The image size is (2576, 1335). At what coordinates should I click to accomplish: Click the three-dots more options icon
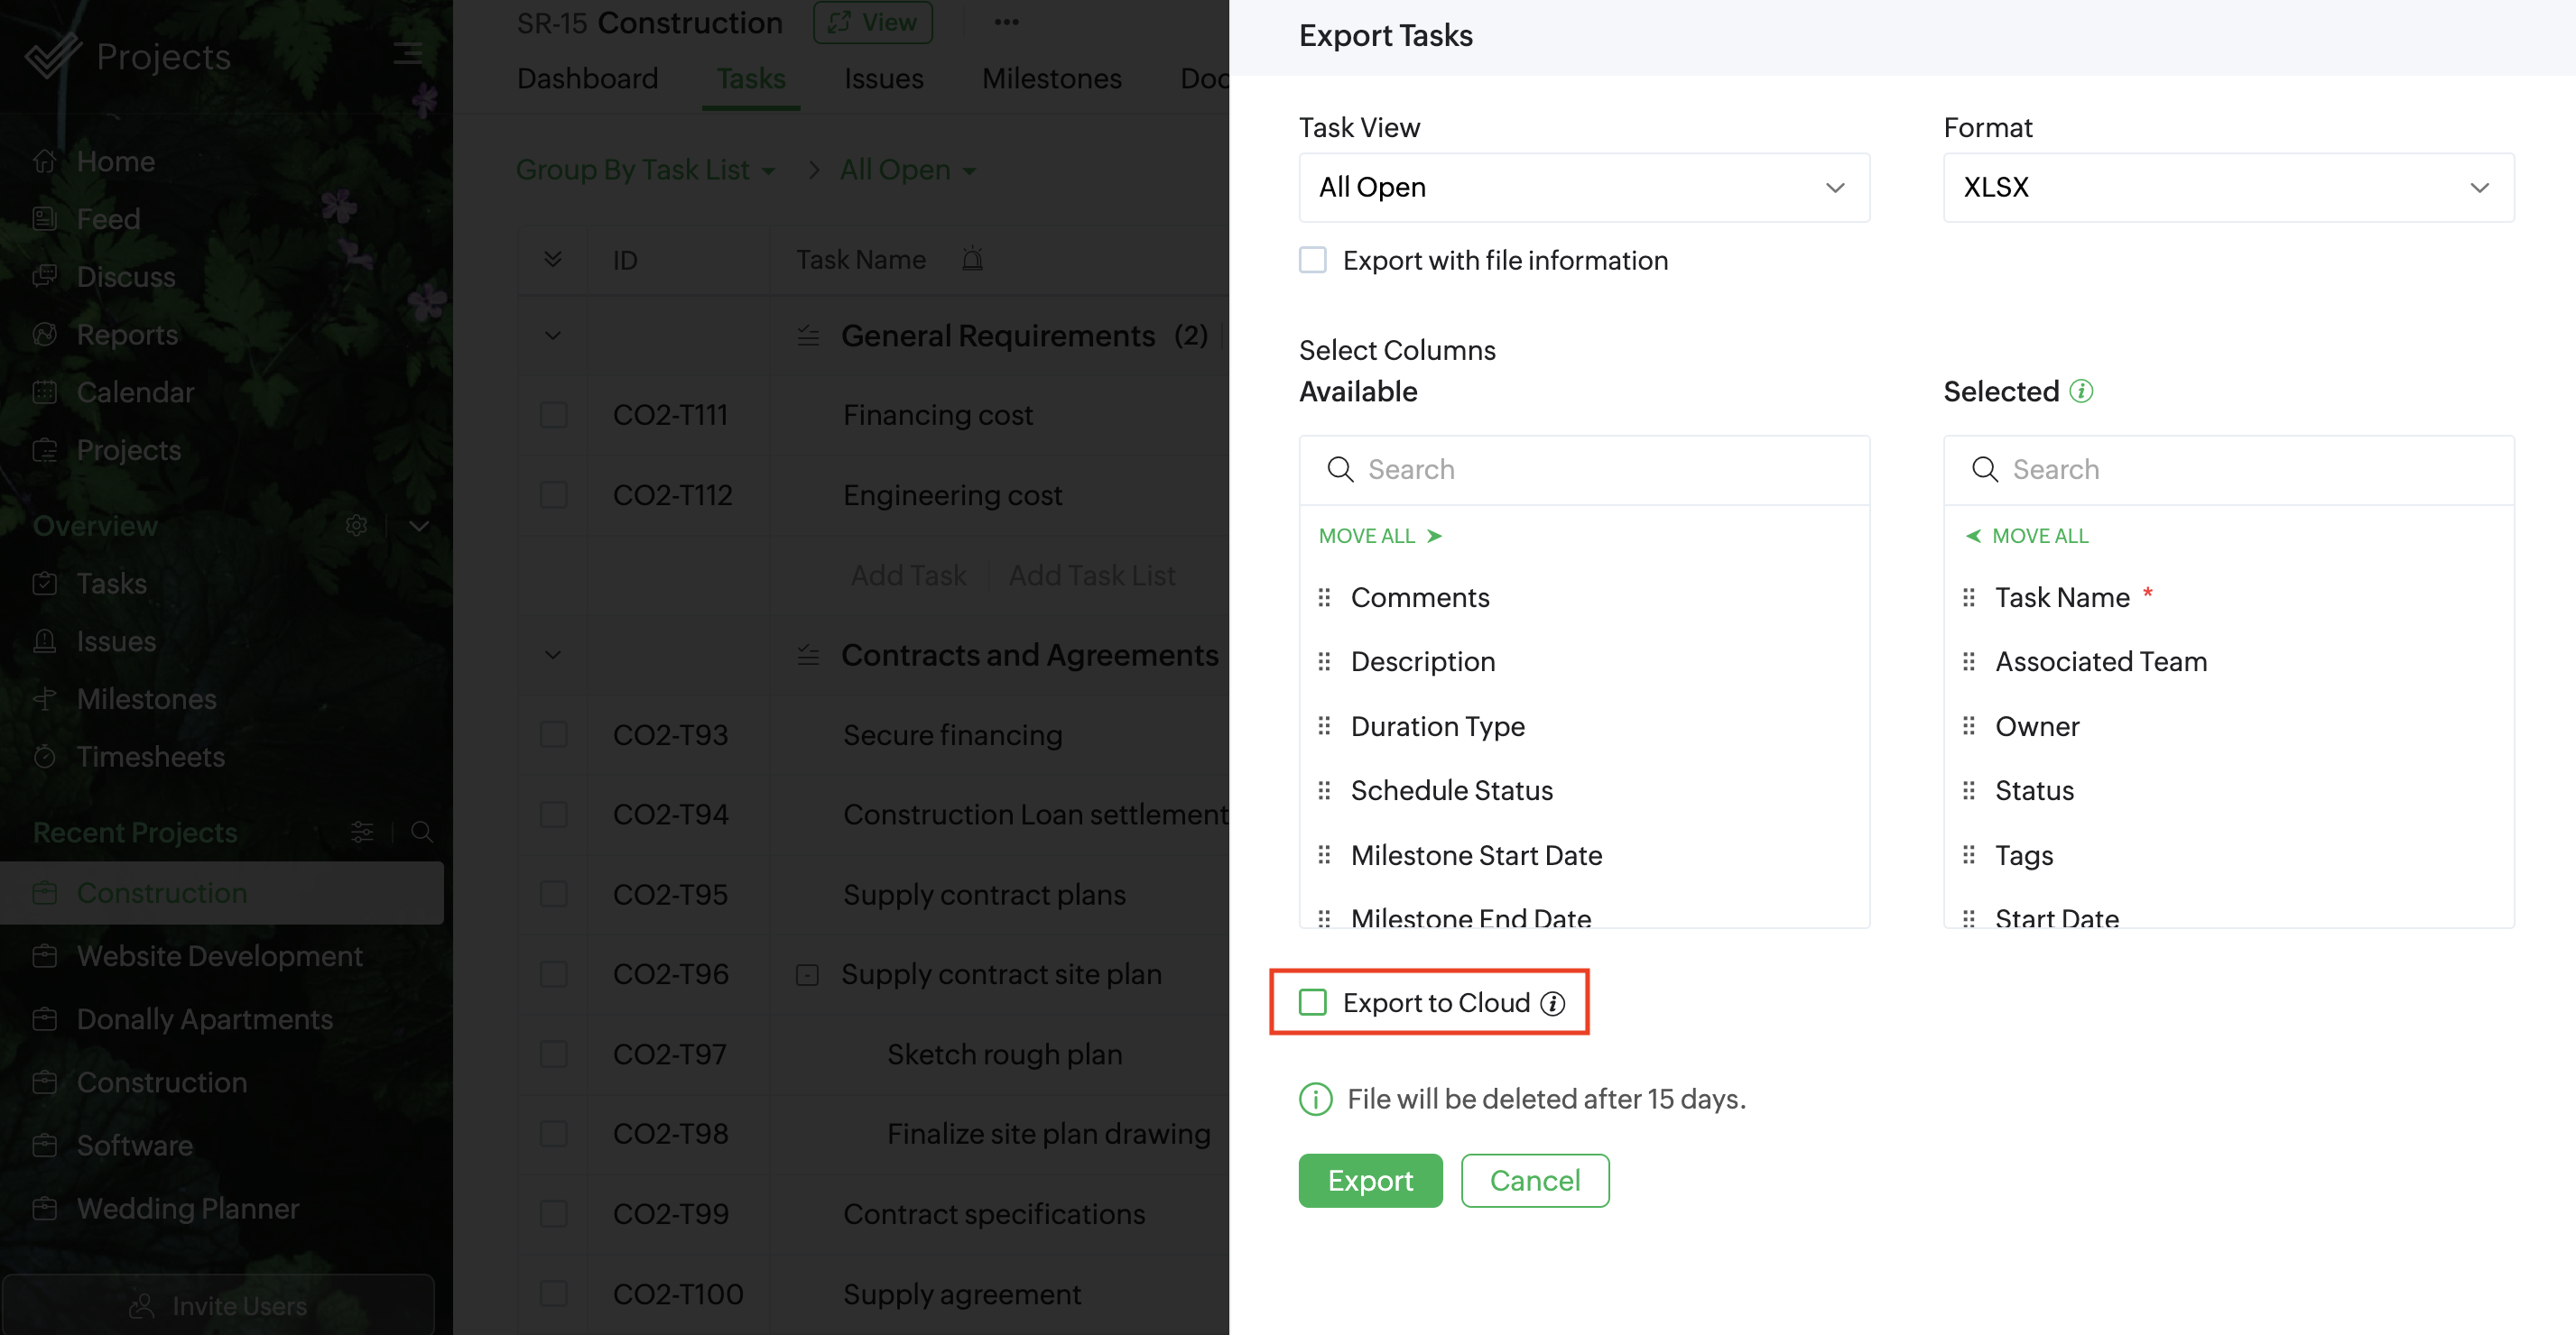(1006, 22)
